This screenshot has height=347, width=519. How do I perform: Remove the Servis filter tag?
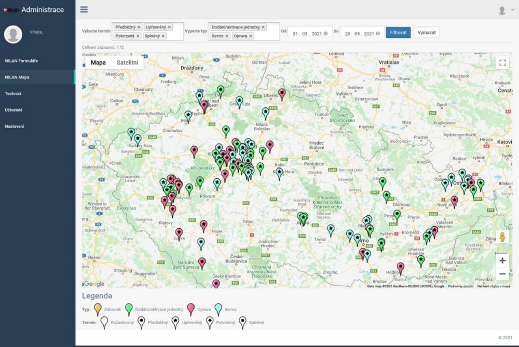(227, 36)
